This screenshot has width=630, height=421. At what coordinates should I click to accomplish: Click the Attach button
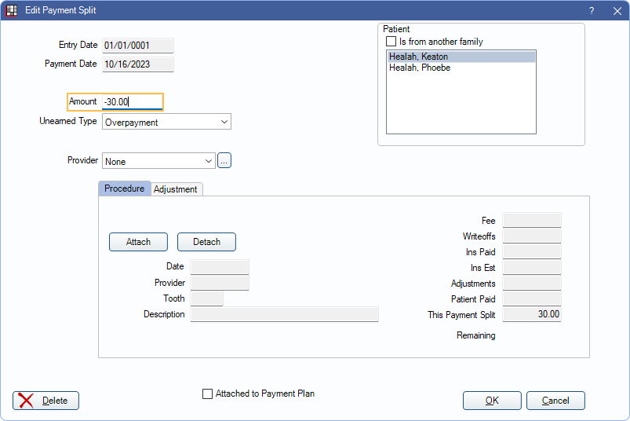click(138, 242)
